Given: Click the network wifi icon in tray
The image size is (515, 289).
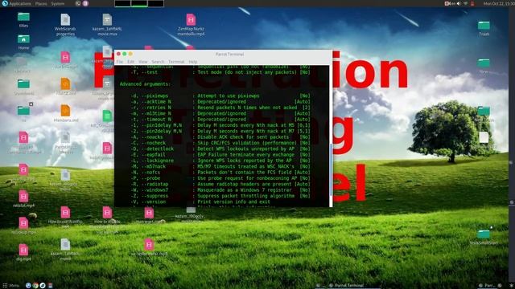Looking at the screenshot, I should tap(465, 3).
